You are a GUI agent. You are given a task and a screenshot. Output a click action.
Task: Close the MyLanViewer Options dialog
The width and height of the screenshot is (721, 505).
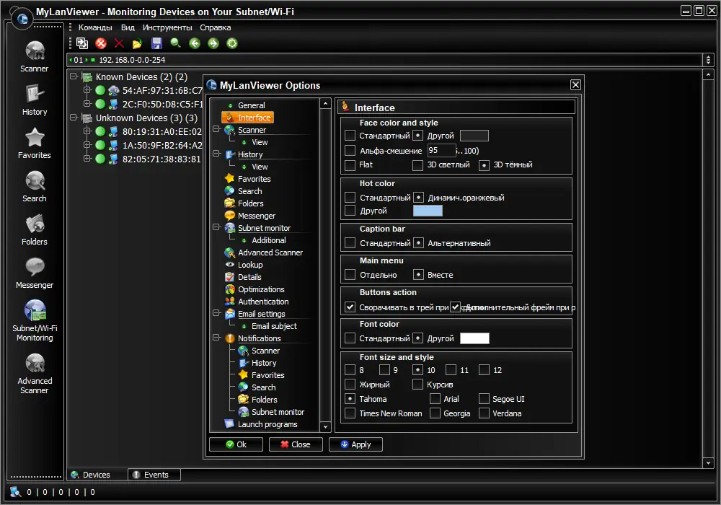(575, 84)
